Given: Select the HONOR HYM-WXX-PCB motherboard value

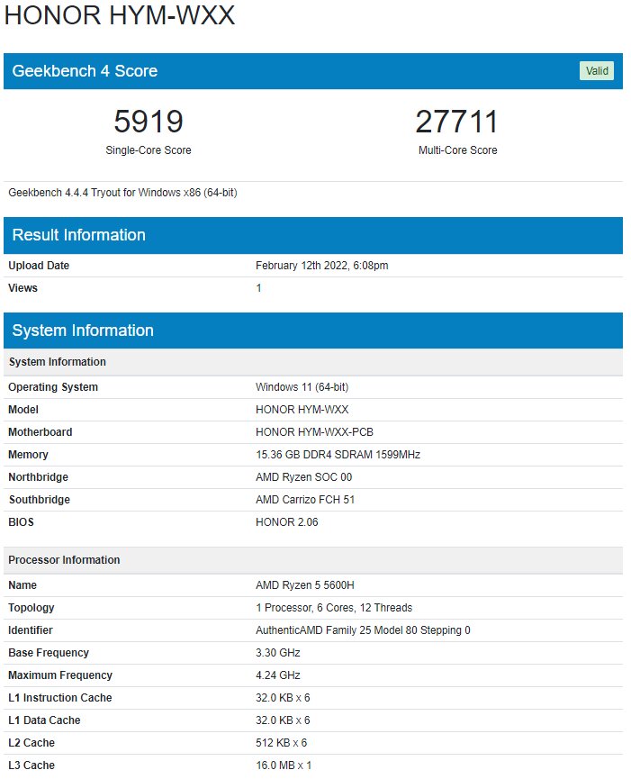Looking at the screenshot, I should click(314, 432).
